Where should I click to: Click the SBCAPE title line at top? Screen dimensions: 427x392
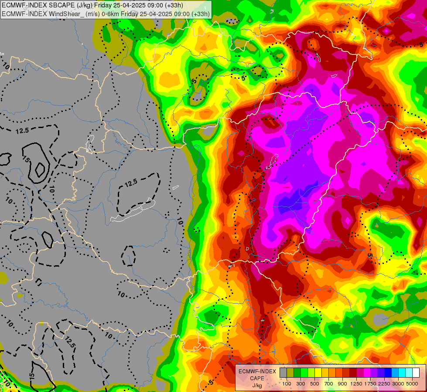pos(92,5)
